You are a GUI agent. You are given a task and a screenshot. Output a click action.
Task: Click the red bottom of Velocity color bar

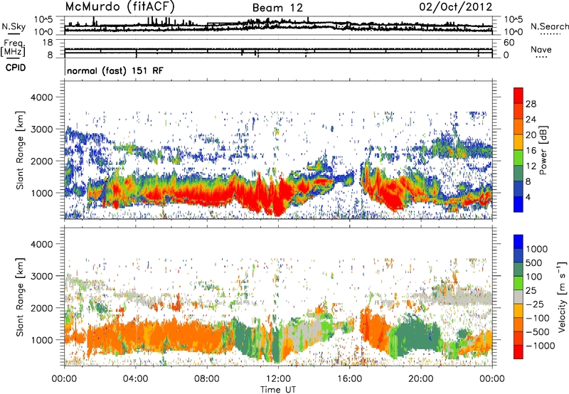[x=519, y=352]
